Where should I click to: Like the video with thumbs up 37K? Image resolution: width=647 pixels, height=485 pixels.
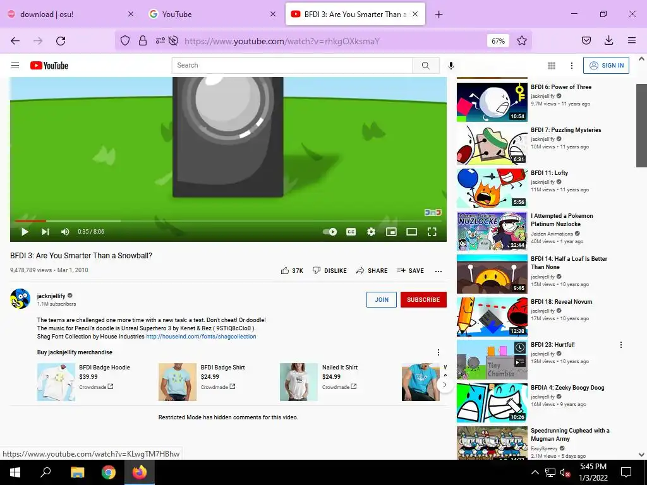click(292, 270)
